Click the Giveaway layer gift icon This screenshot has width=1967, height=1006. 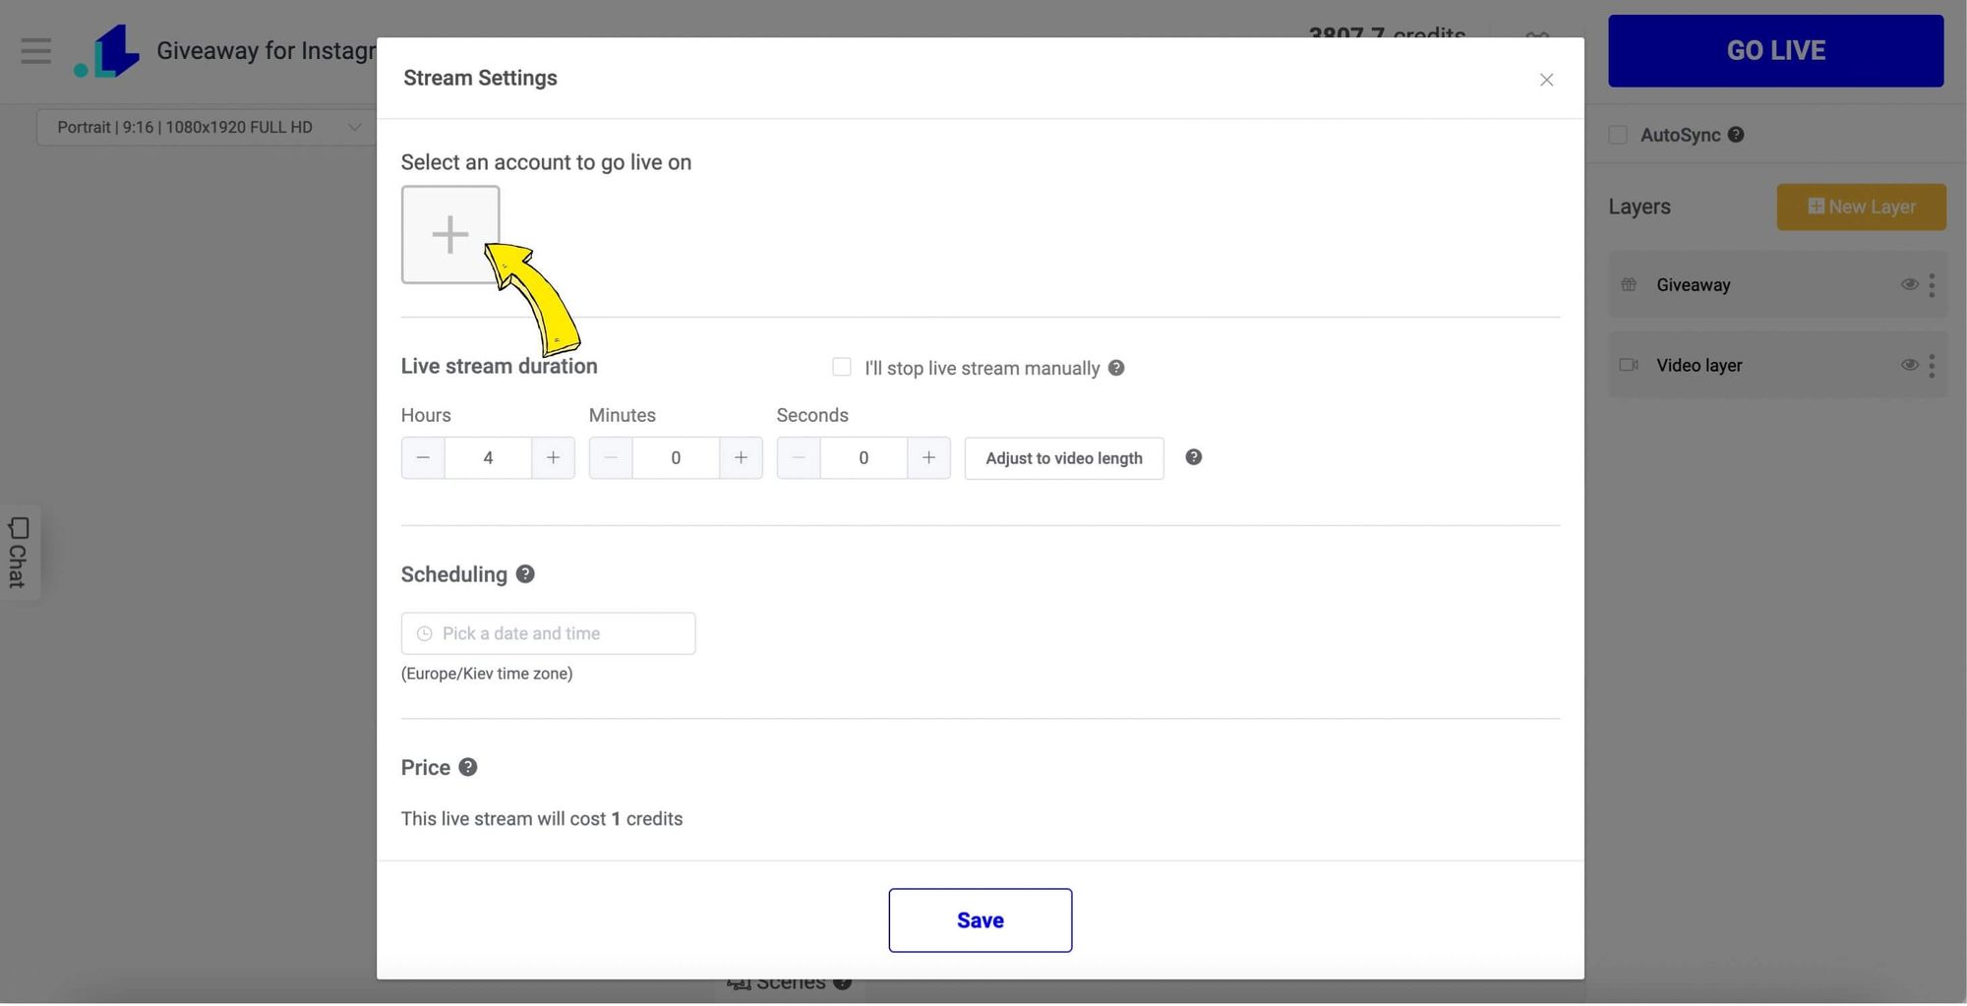pyautogui.click(x=1629, y=285)
